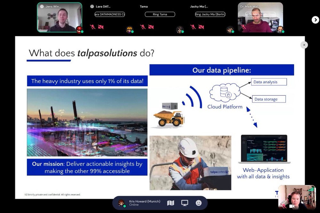Click the 'Jacky Ma (...' name label
Viewport: 320px width, 213px height.
coord(199,6)
